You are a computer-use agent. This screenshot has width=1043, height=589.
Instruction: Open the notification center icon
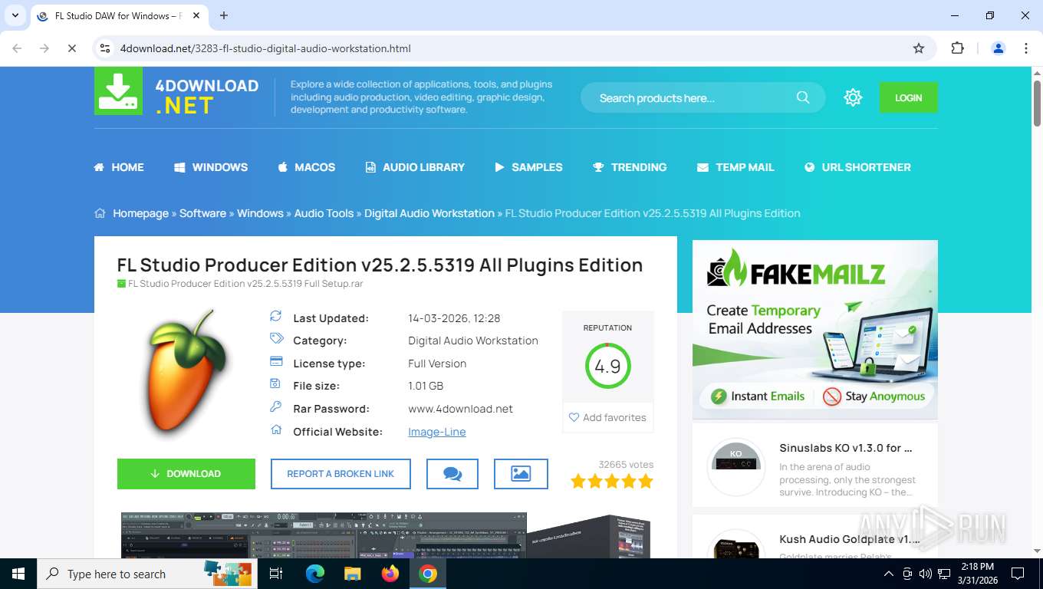1018,574
